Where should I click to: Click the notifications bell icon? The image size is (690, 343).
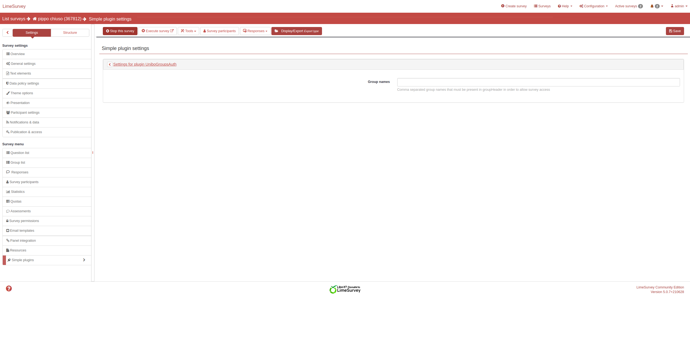click(x=652, y=6)
